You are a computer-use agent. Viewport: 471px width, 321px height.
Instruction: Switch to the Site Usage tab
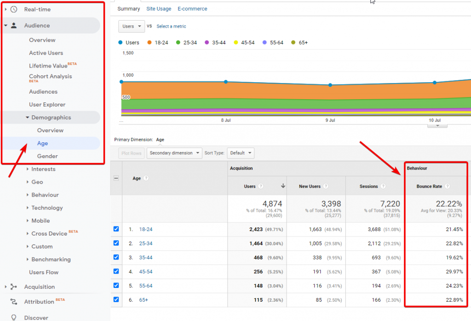pyautogui.click(x=159, y=9)
